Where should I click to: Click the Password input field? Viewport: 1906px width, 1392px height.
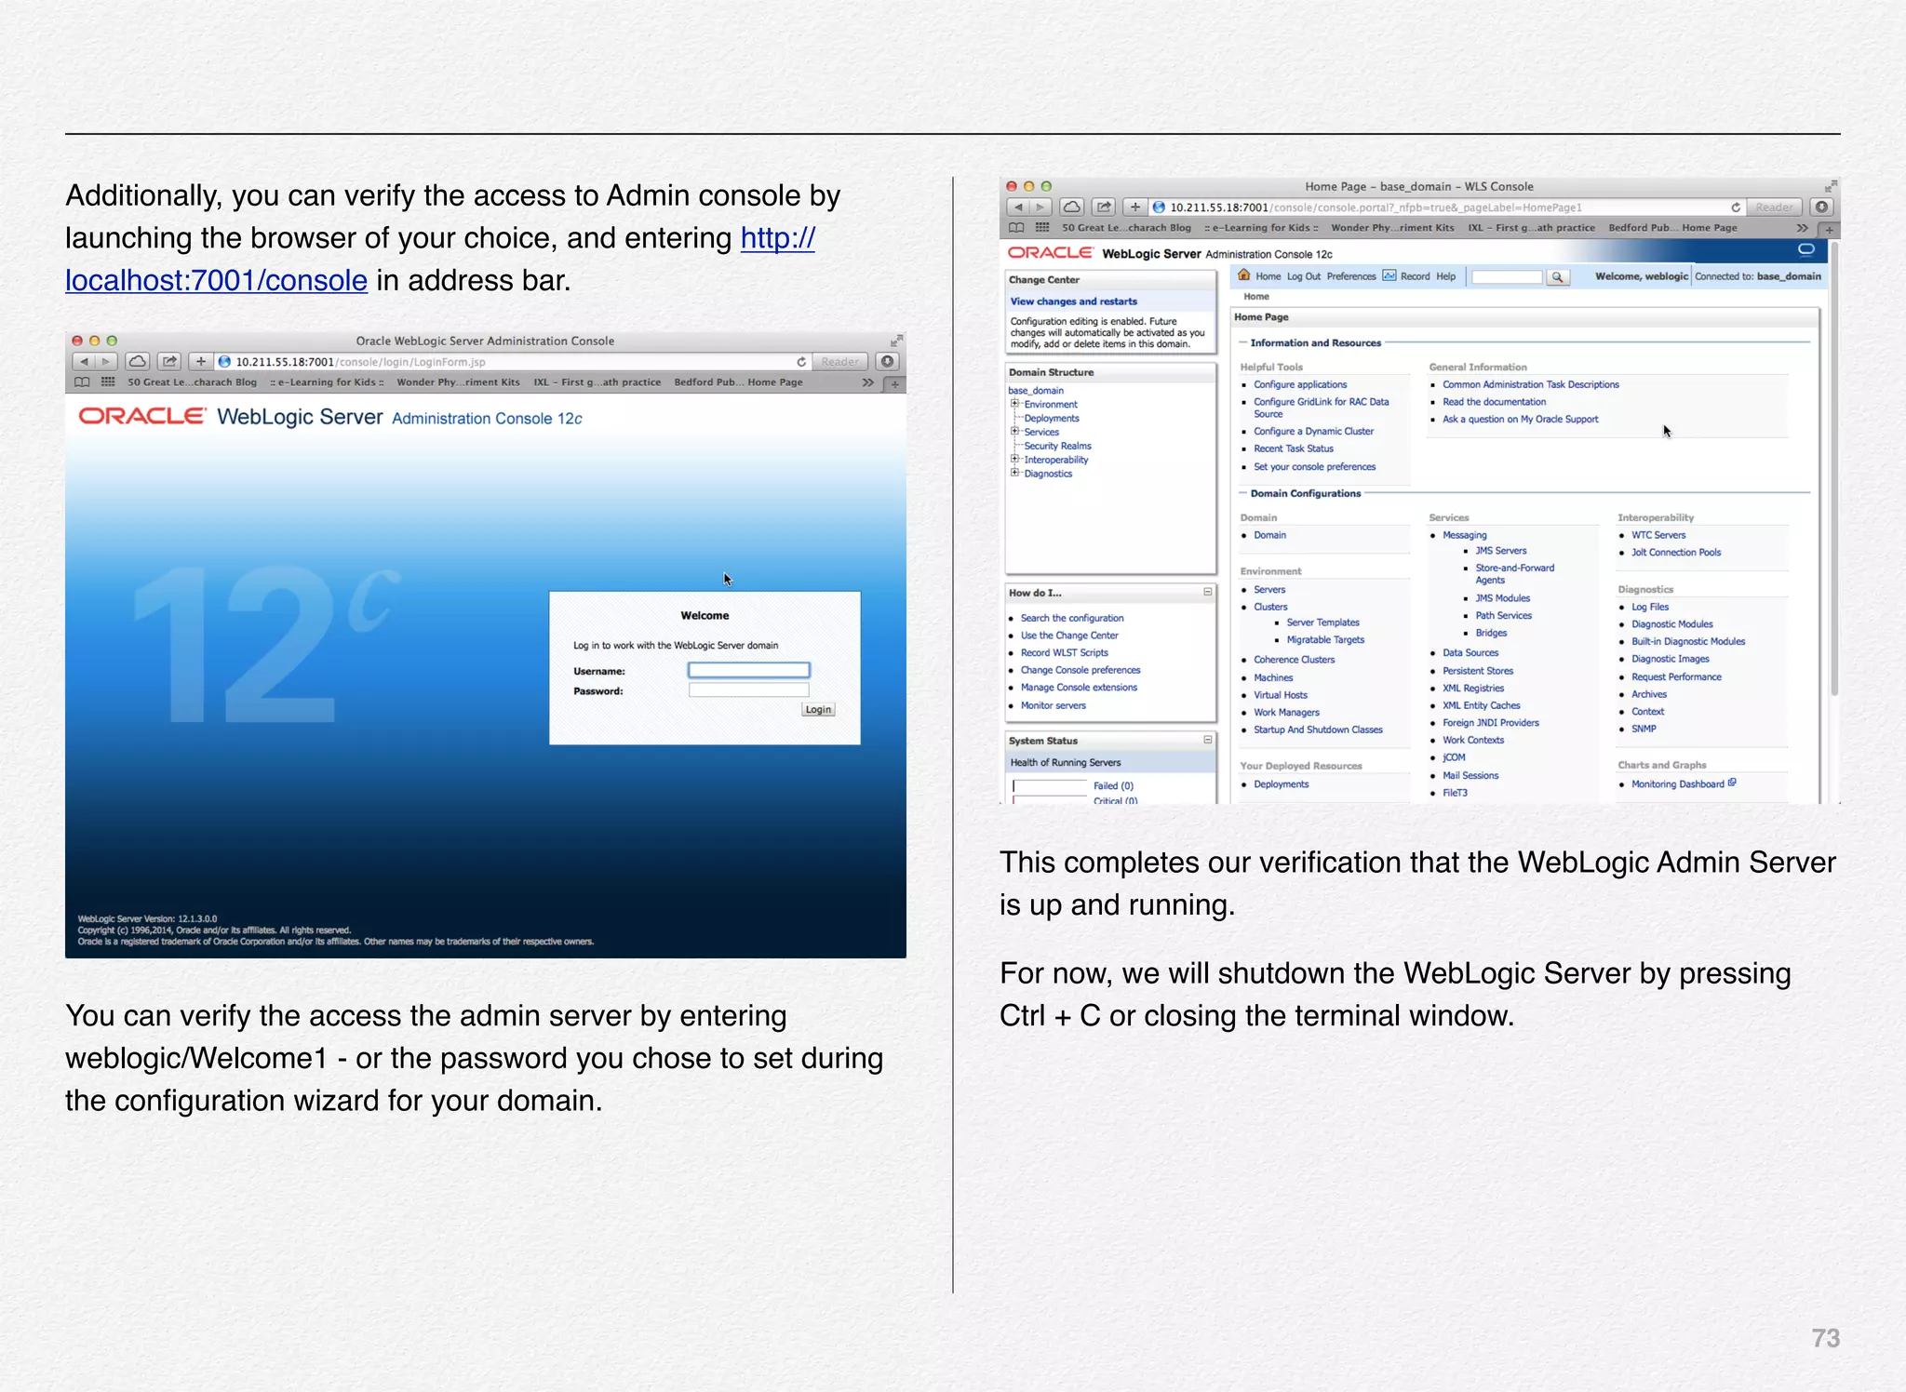(748, 690)
